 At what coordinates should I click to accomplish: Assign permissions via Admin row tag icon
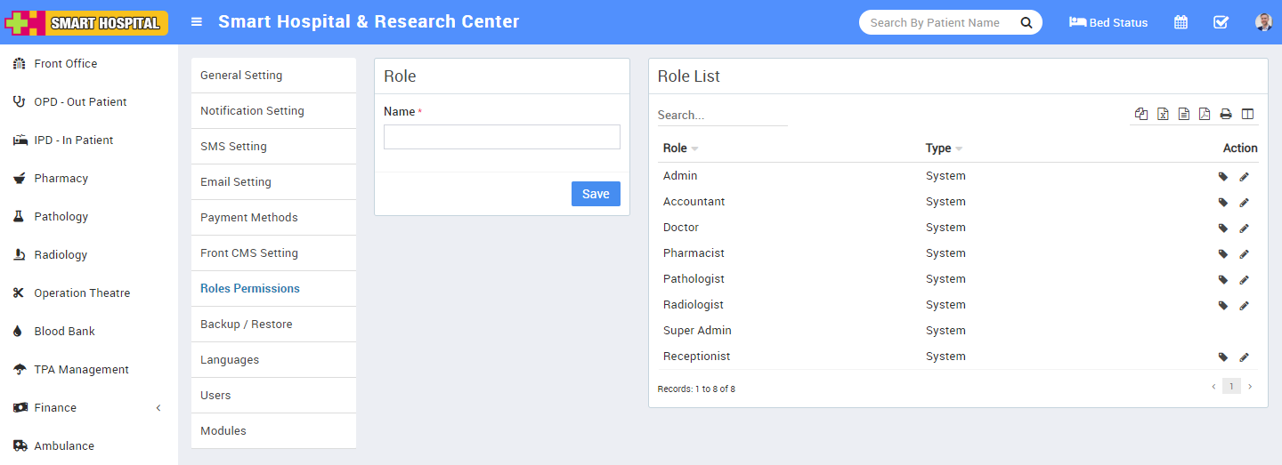1223,177
